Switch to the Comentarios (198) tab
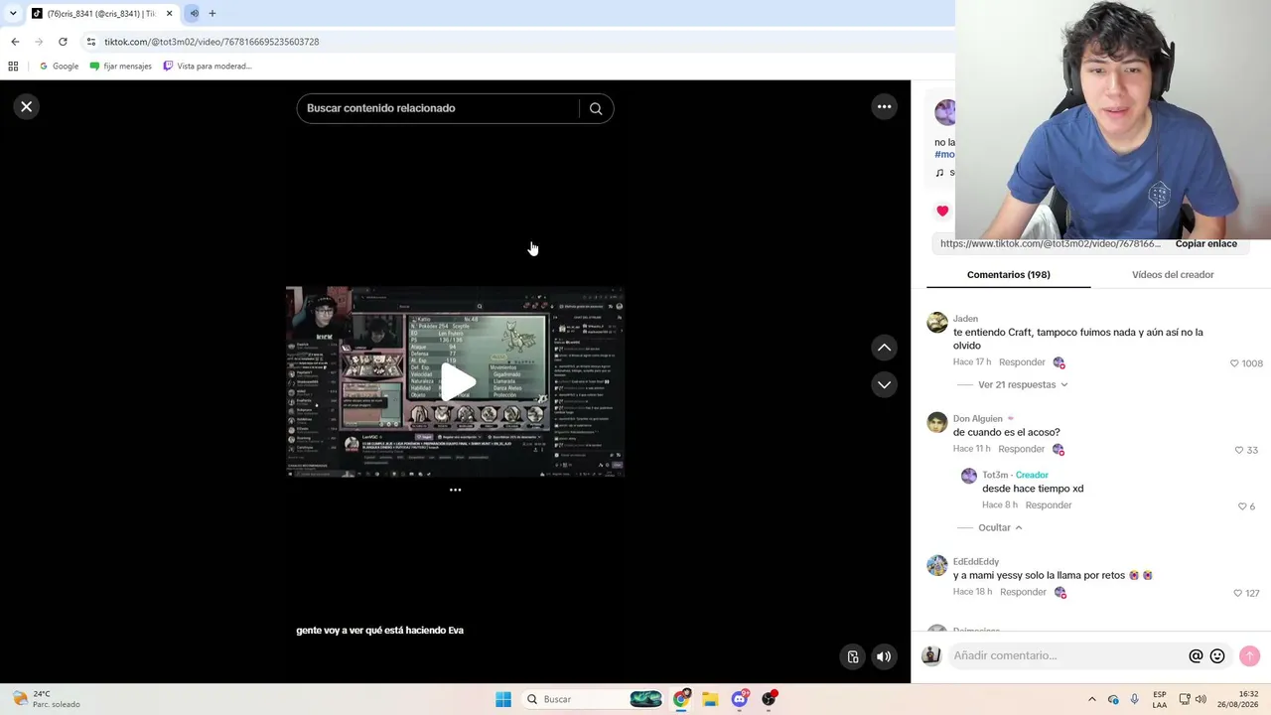Image resolution: width=1271 pixels, height=715 pixels. (1008, 274)
